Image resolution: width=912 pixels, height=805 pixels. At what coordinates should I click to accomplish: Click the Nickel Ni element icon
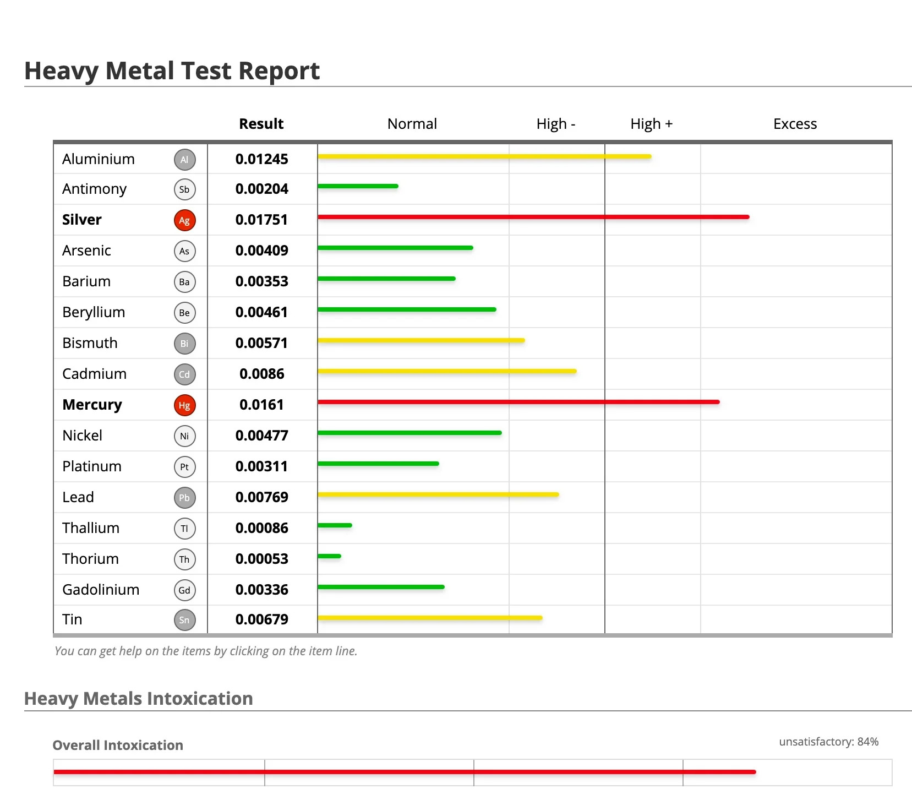click(184, 436)
